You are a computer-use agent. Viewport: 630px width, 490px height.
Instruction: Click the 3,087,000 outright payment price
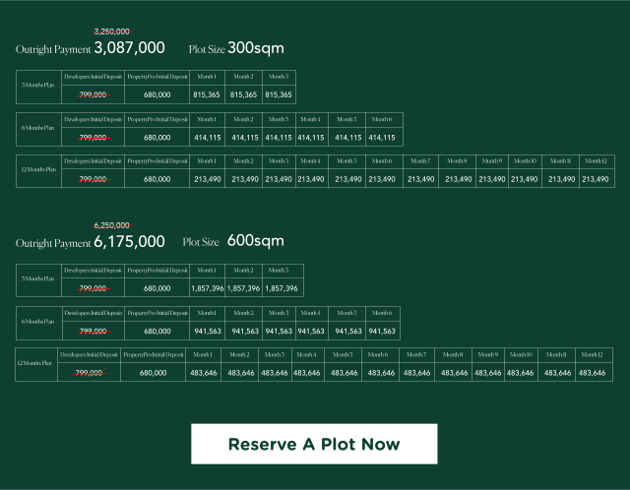129,47
